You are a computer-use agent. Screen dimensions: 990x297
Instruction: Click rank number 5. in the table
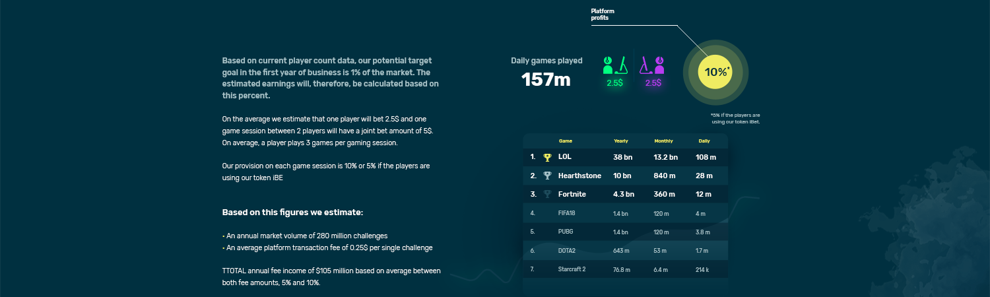tap(533, 232)
